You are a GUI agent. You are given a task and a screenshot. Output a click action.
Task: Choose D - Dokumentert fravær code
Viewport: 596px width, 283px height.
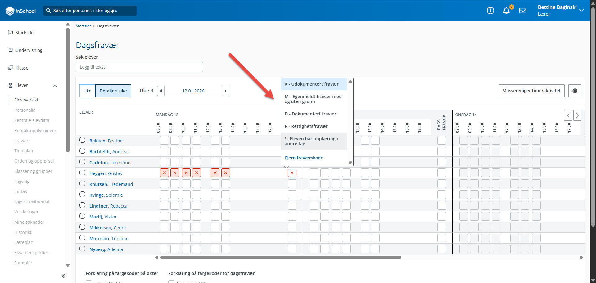314,114
